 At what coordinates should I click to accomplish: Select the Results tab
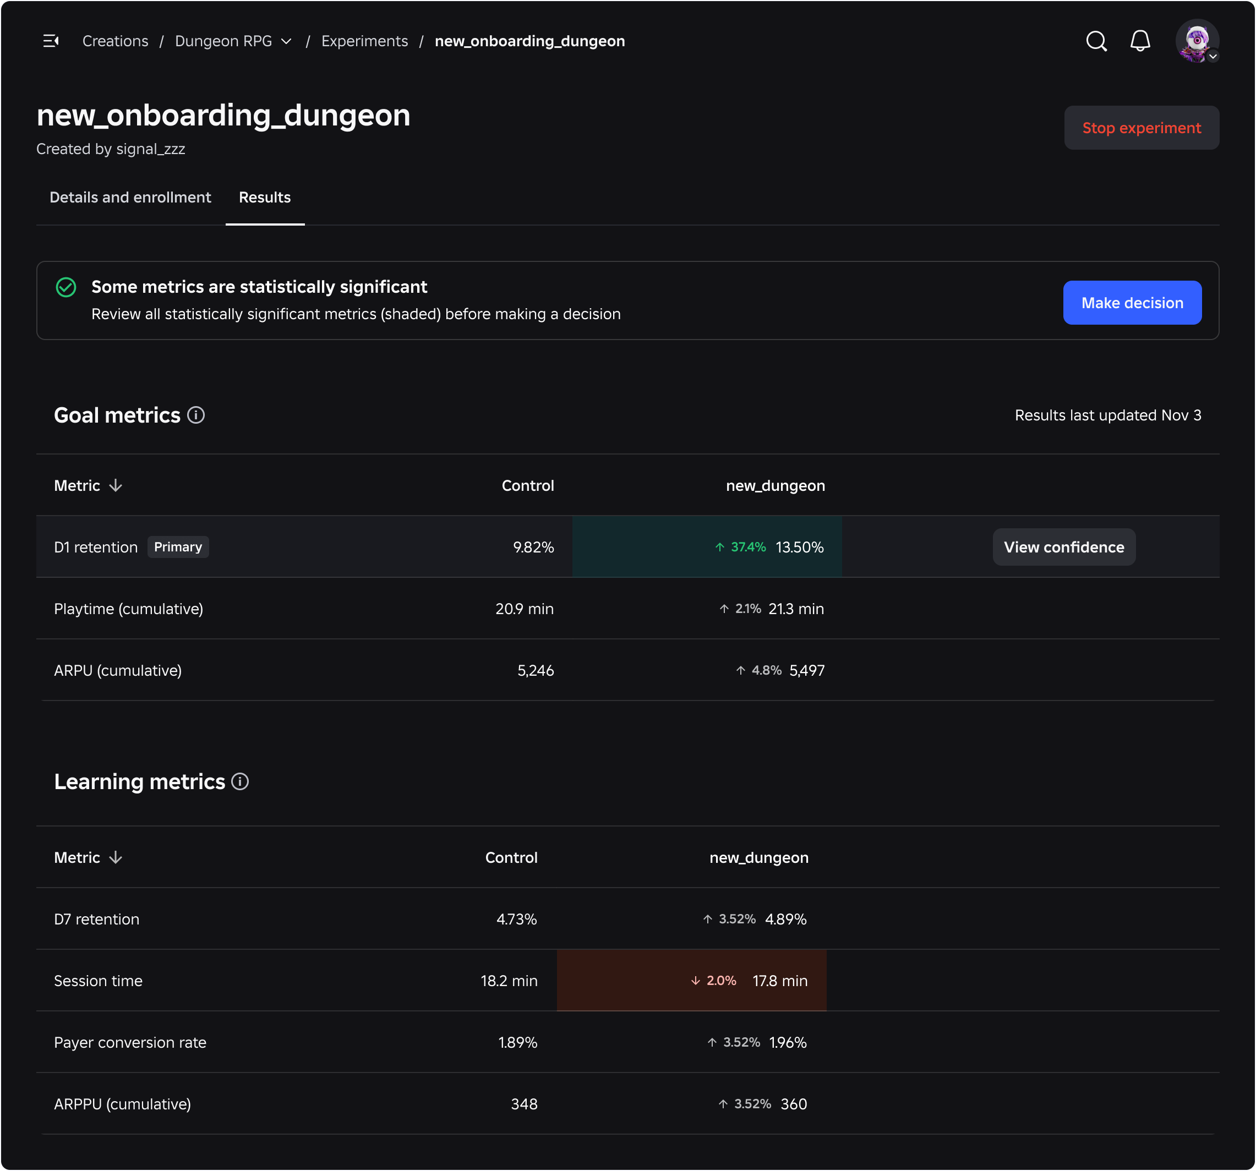coord(265,198)
